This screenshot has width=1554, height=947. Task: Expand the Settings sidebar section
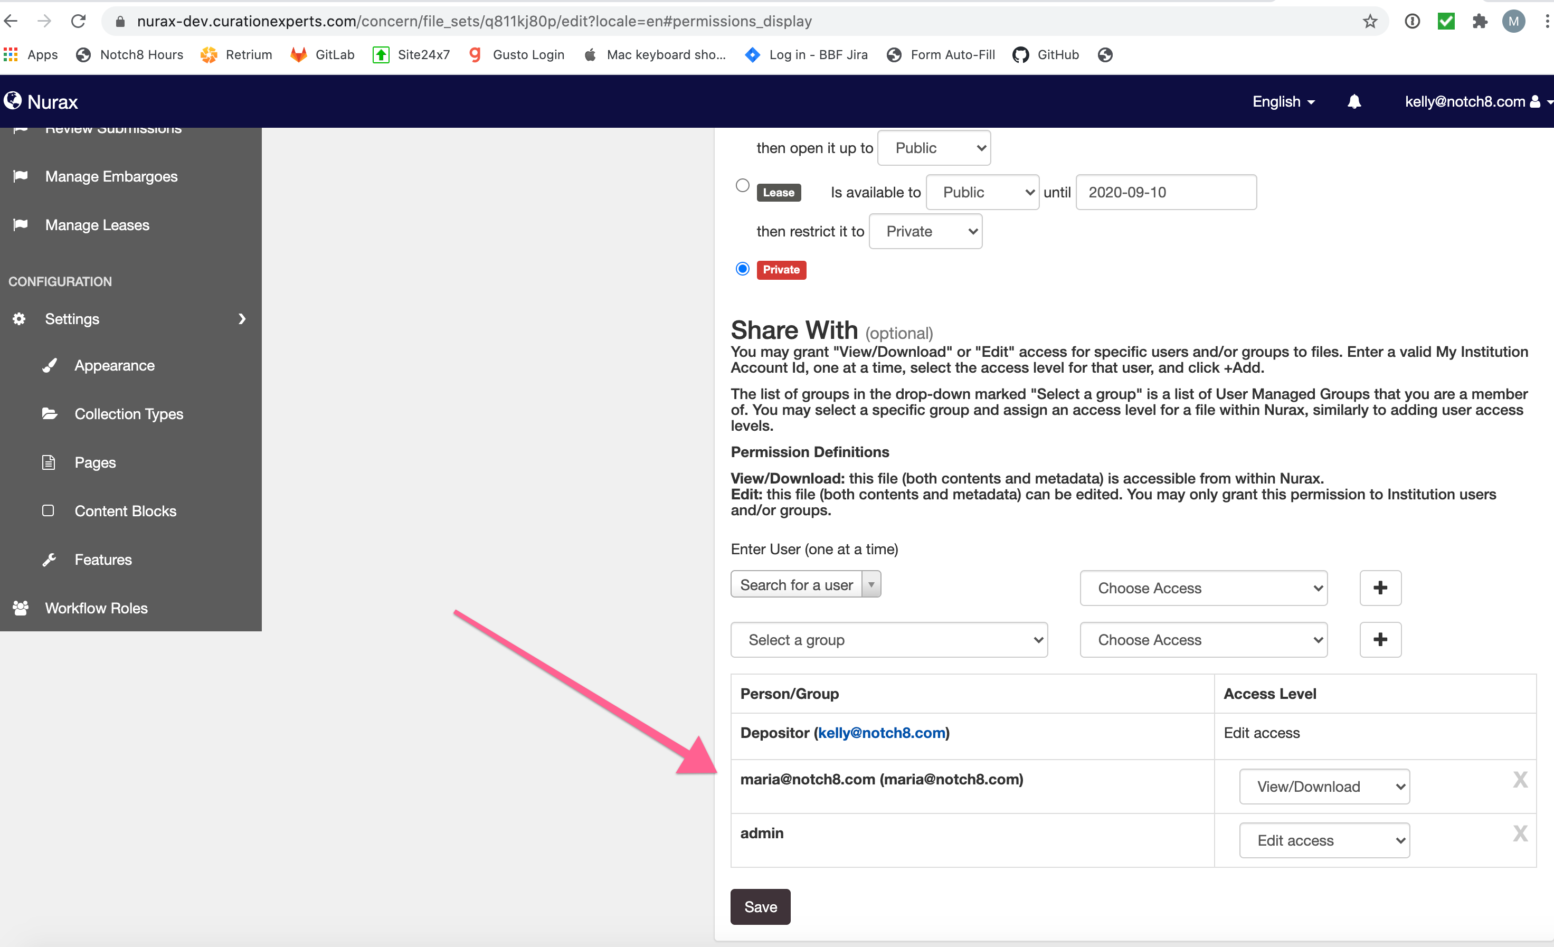130,319
